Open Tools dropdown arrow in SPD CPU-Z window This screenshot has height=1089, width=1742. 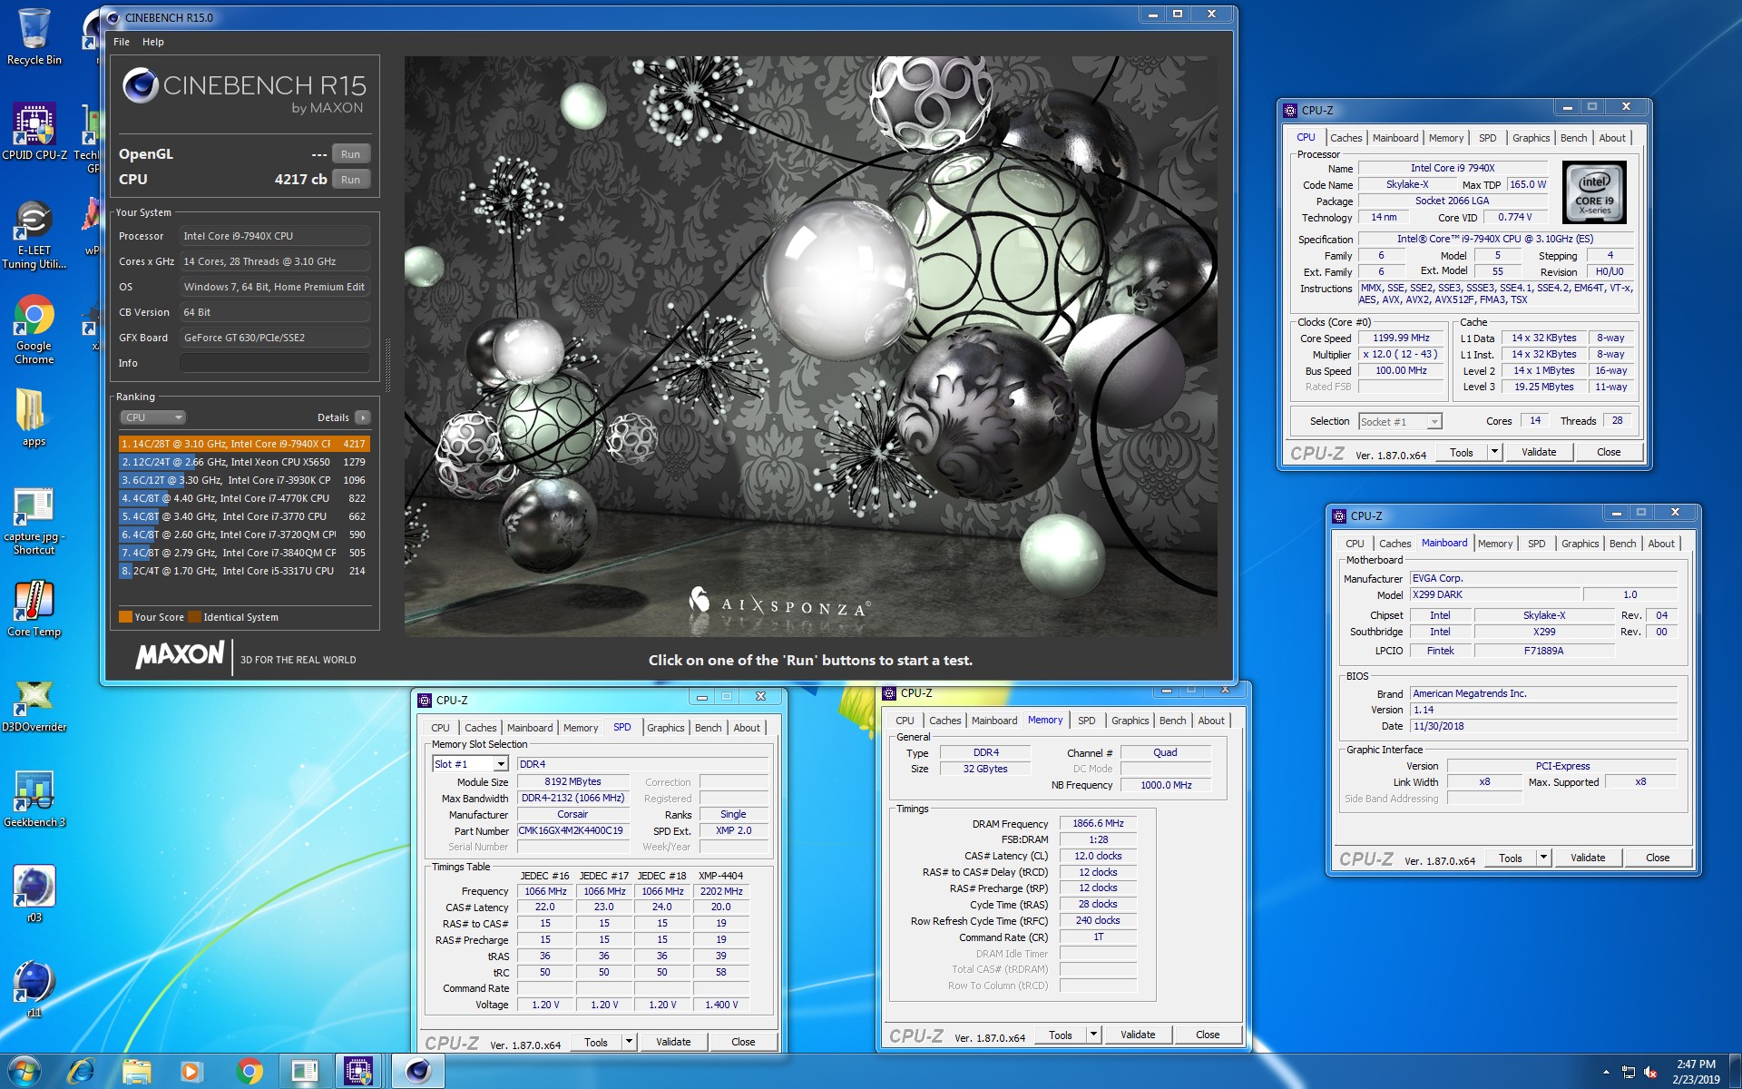tap(629, 1042)
